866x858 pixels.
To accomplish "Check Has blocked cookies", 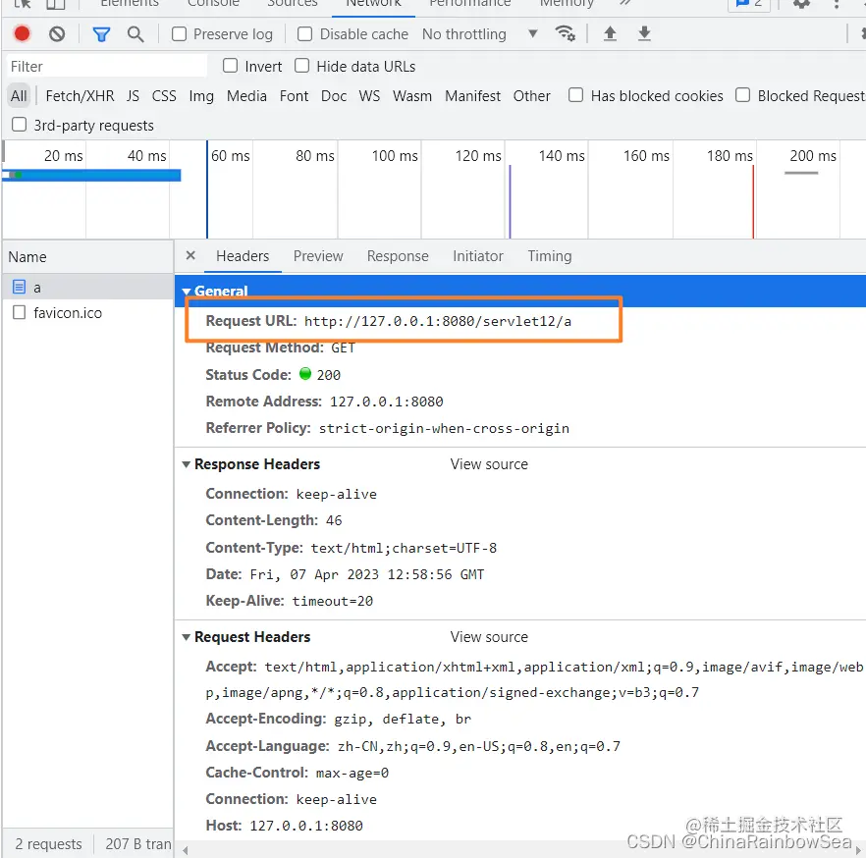I will point(575,95).
